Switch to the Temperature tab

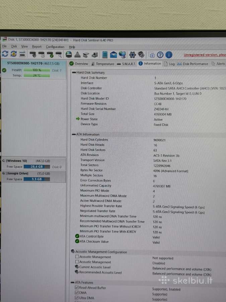click(103, 64)
